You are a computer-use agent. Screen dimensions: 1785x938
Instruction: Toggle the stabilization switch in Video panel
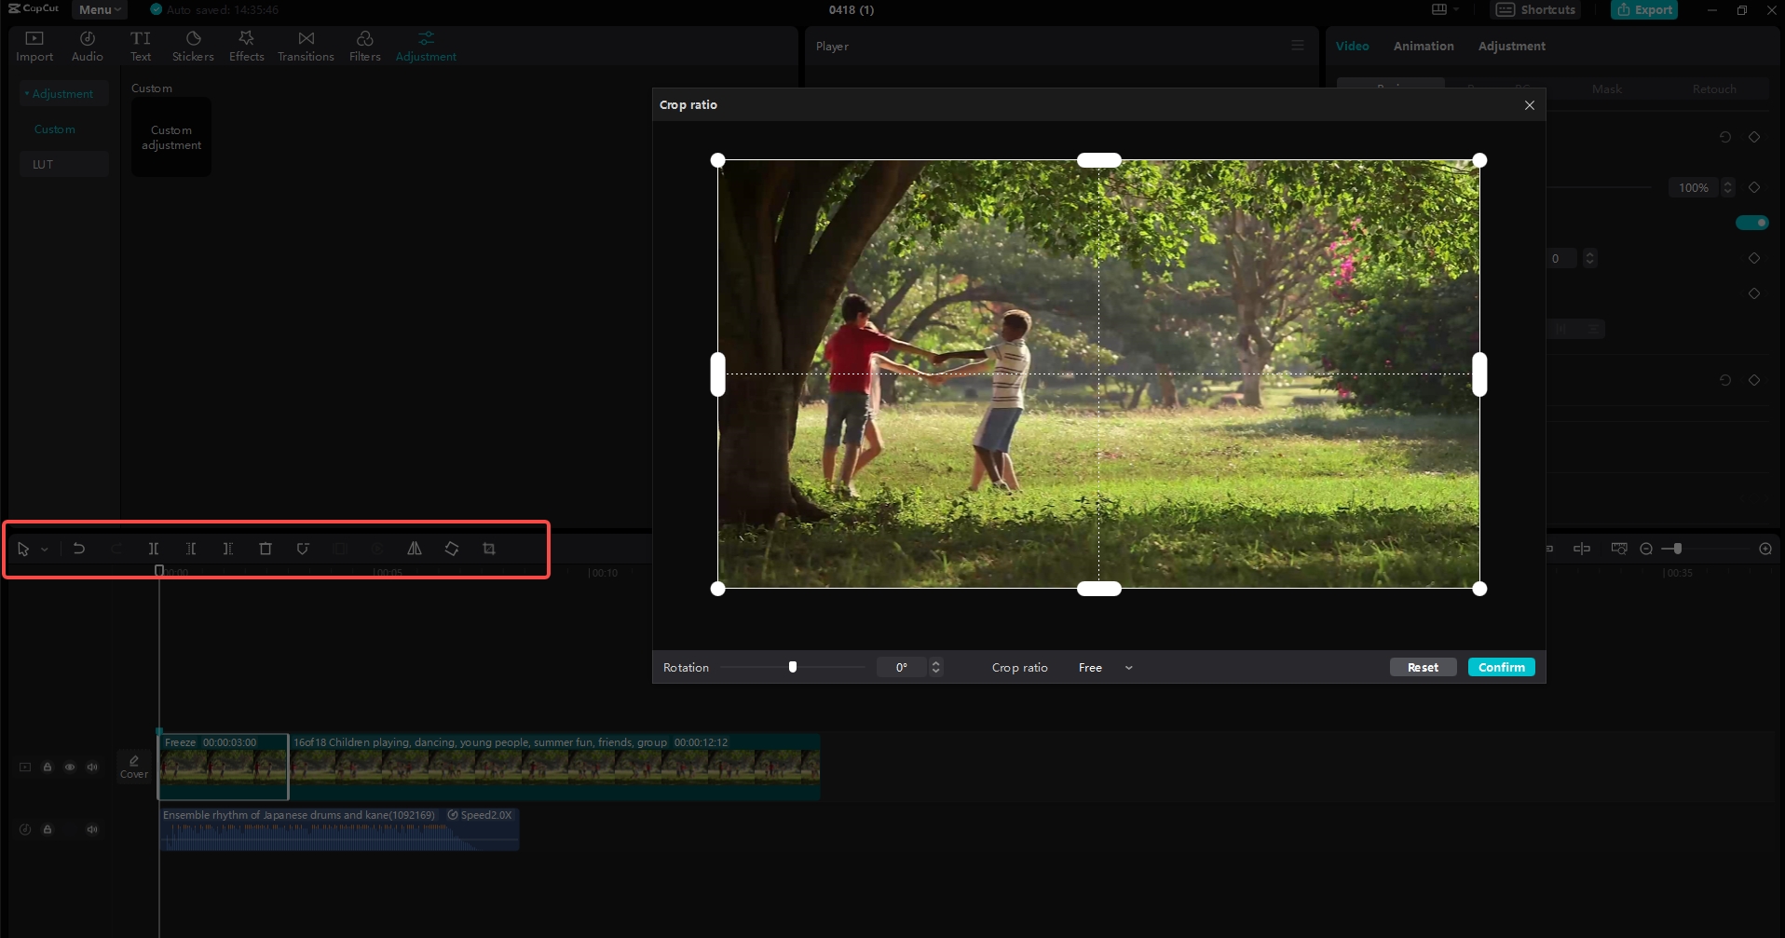[1751, 223]
